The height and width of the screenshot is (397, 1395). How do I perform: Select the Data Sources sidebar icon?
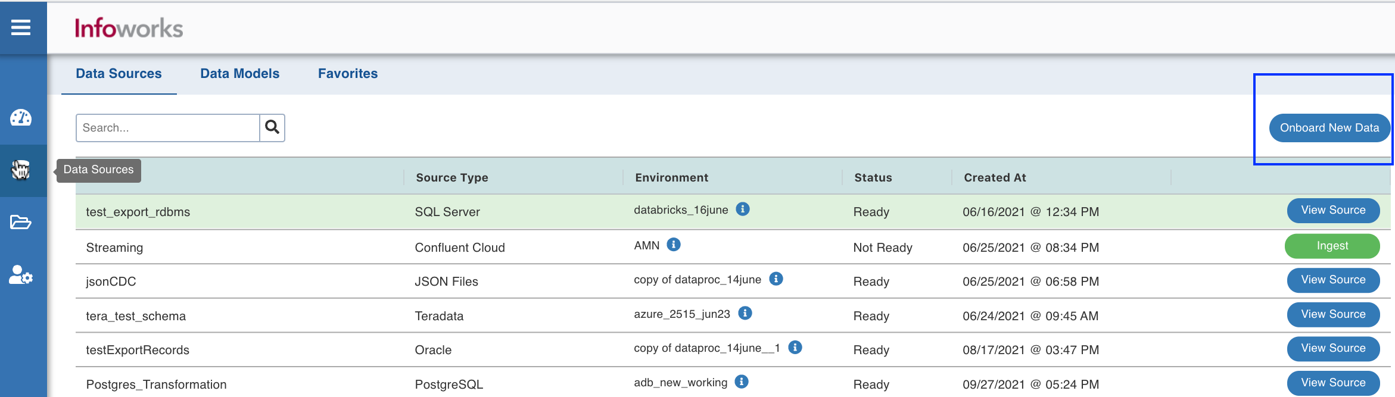[21, 170]
